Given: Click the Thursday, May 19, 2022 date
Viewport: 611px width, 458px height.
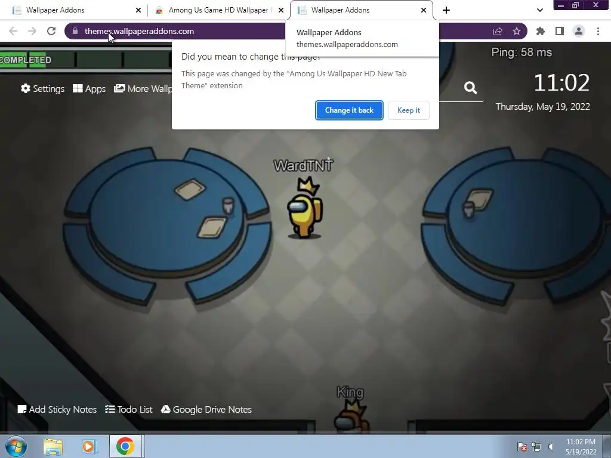Looking at the screenshot, I should tap(543, 106).
